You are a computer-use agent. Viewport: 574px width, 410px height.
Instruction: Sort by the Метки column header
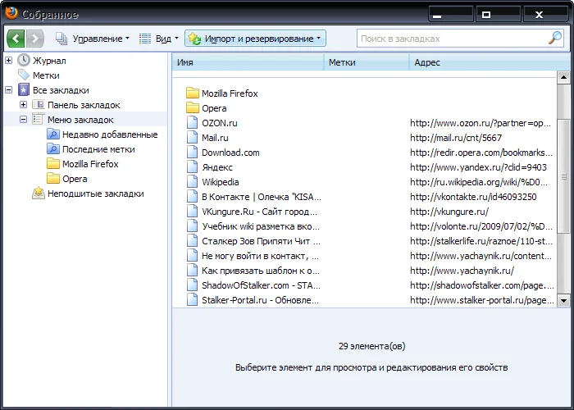click(x=367, y=62)
